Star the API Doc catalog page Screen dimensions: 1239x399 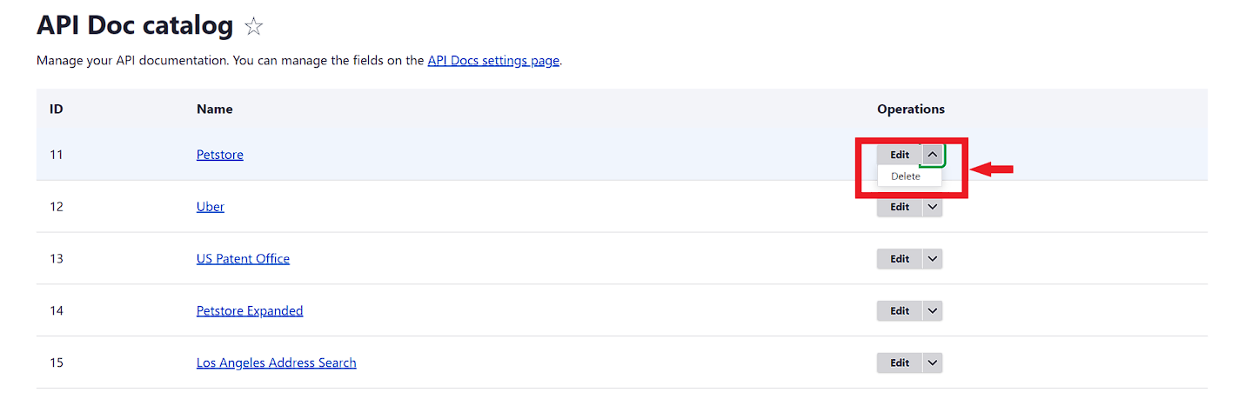253,27
